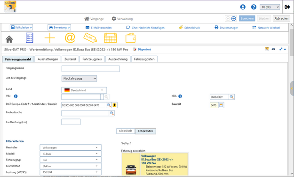Screen dimensions: 294x177
Task: Click the Abbrechen button
Action: (x=281, y=18)
